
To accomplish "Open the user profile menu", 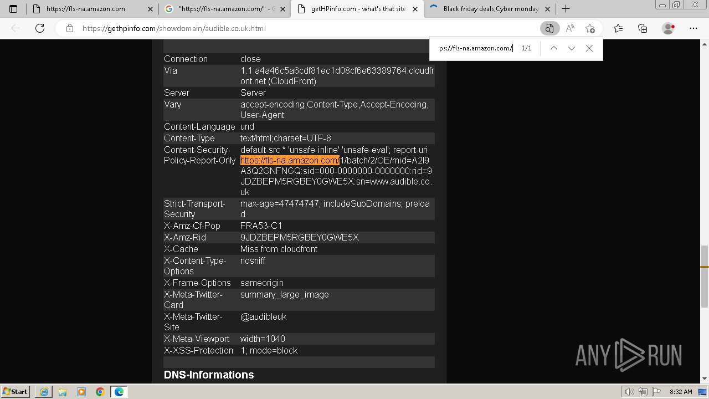I will (x=669, y=28).
